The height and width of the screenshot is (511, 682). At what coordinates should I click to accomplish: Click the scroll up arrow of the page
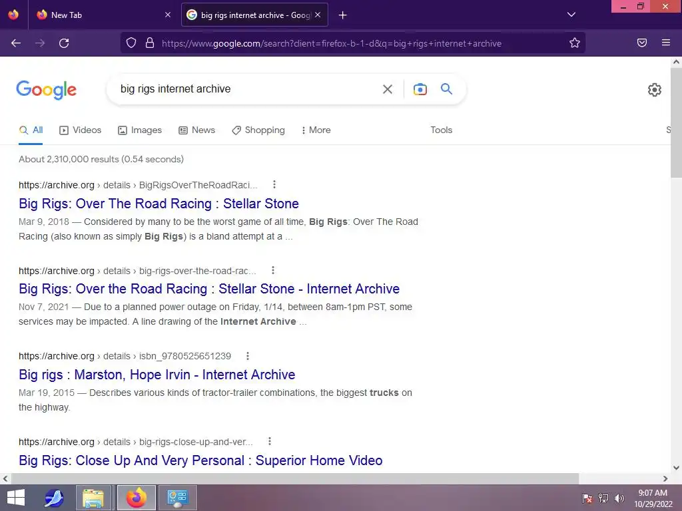(676, 62)
